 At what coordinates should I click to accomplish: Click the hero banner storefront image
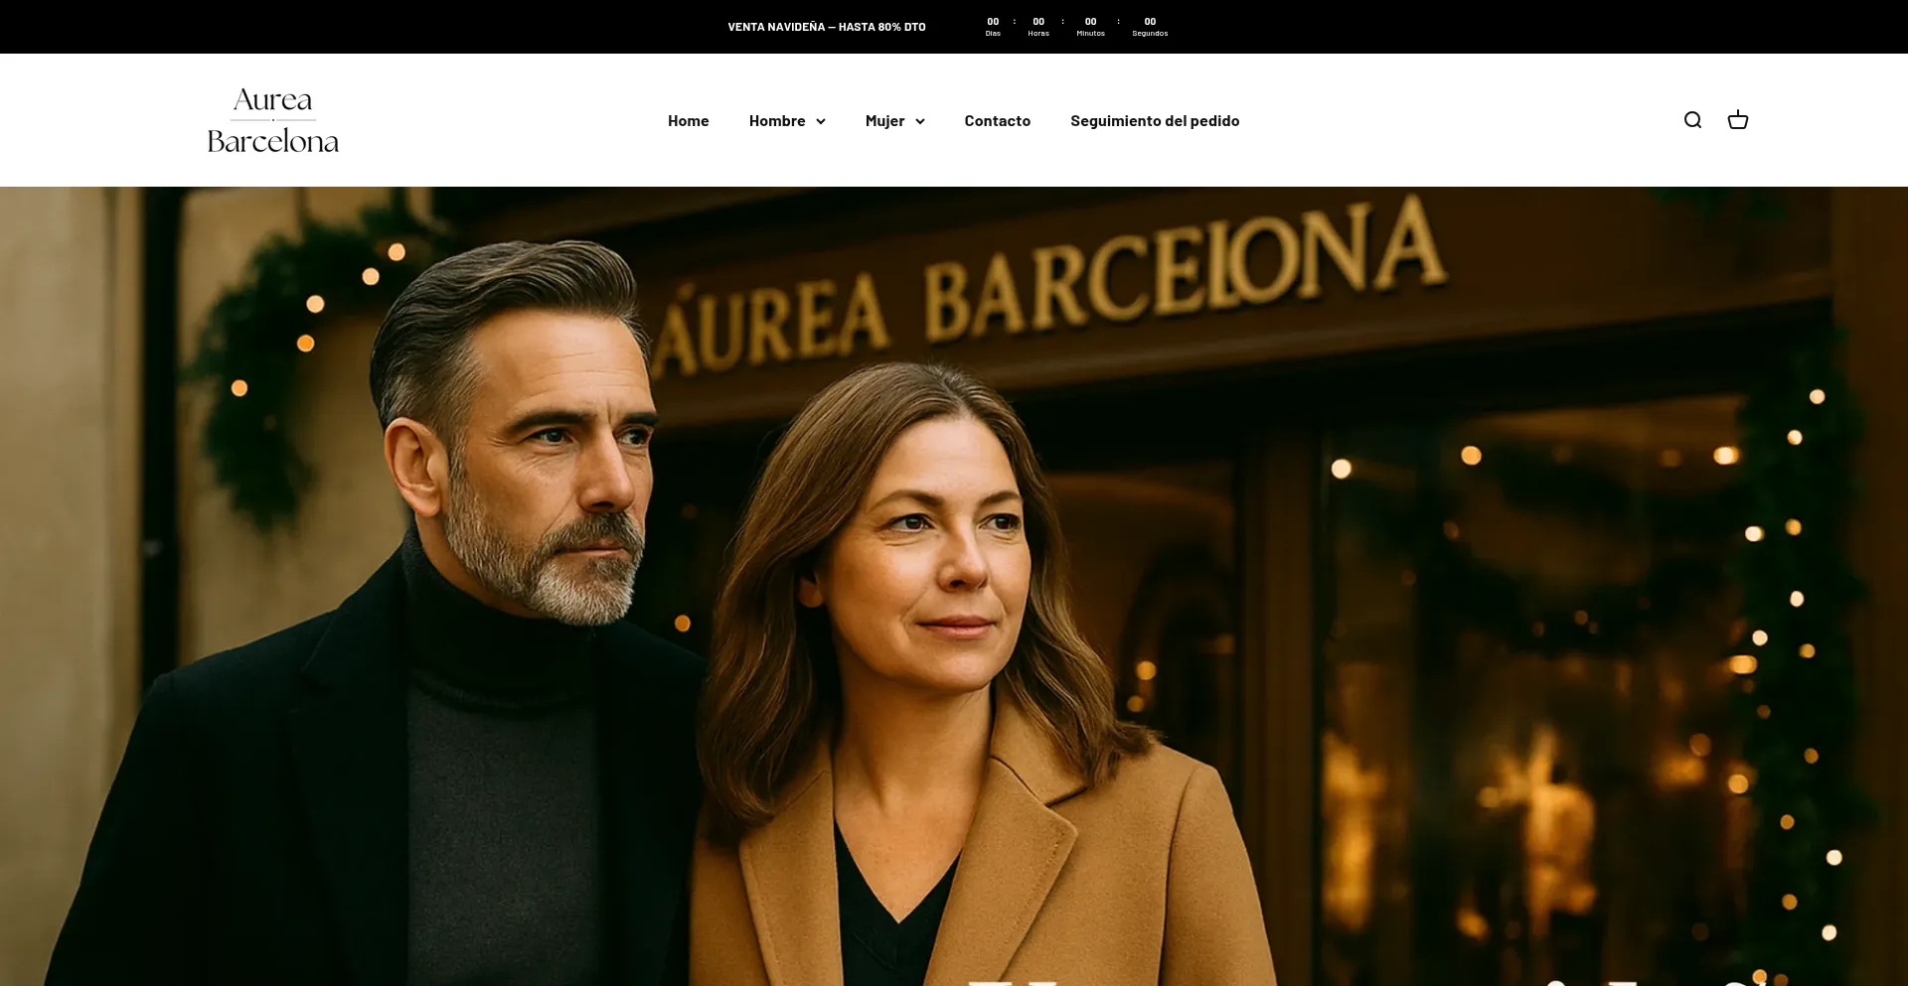point(954,586)
